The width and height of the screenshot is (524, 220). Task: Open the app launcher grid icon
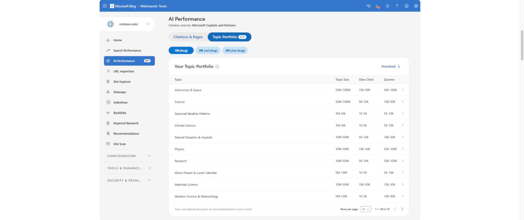tap(105, 6)
